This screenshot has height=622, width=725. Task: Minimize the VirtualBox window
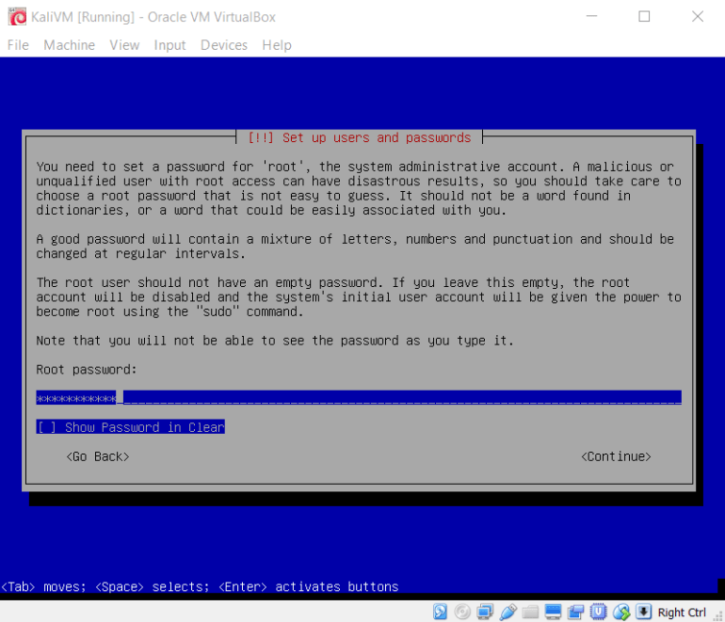(x=591, y=16)
